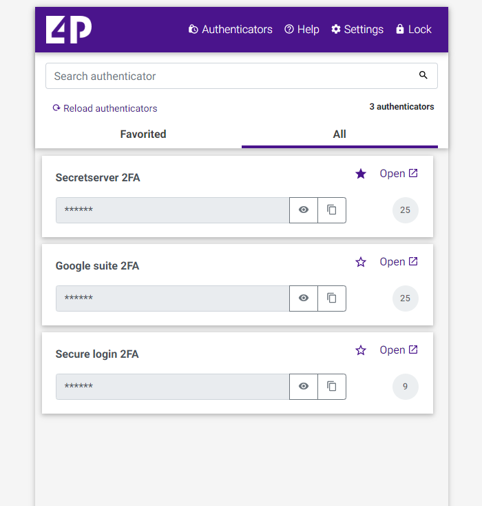Show the Google suite 2FA code
This screenshot has width=482, height=506.
click(x=304, y=298)
